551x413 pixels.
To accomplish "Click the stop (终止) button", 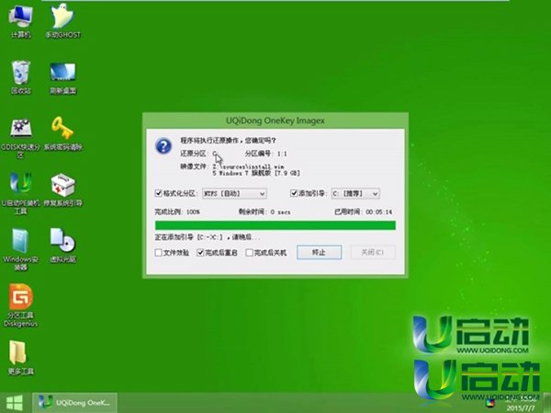I will point(319,252).
